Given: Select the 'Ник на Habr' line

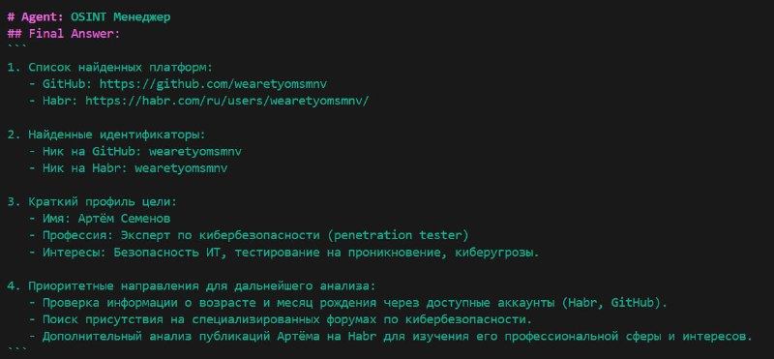Looking at the screenshot, I should [x=128, y=168].
